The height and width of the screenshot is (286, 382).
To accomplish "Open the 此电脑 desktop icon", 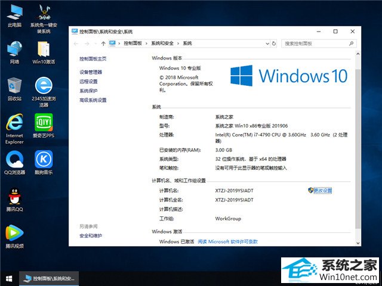I will point(14,15).
